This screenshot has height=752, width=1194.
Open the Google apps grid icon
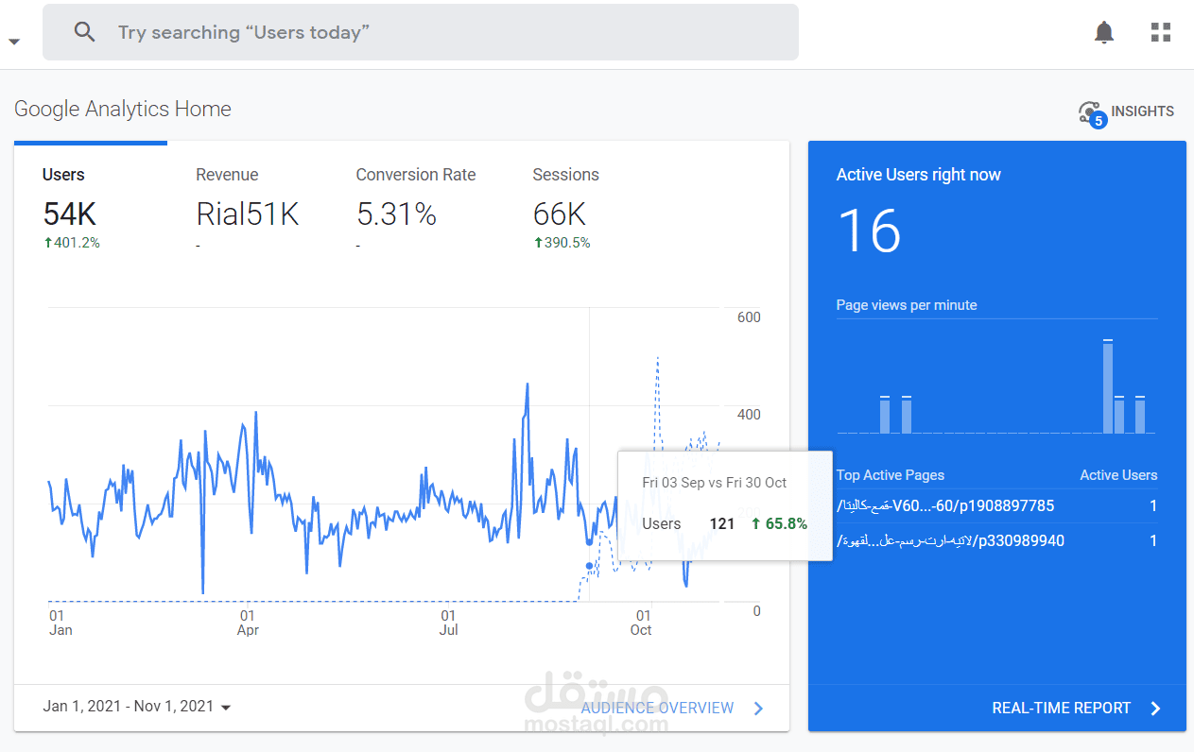[1161, 32]
